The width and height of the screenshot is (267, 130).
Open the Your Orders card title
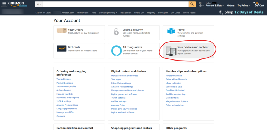pyautogui.click(x=75, y=30)
